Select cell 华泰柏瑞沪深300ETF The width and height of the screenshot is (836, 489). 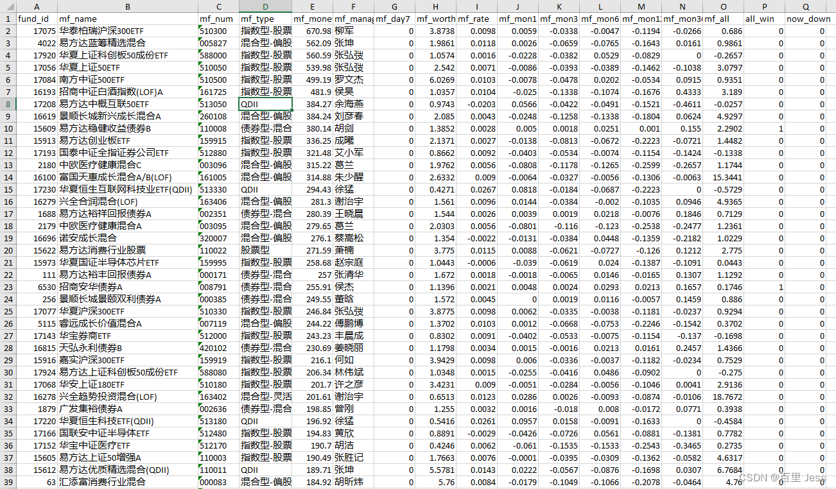pyautogui.click(x=127, y=31)
